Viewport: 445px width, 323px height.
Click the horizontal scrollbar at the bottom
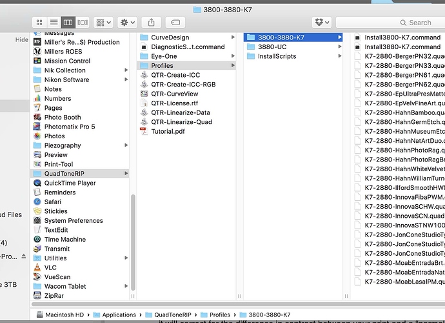coord(239,304)
